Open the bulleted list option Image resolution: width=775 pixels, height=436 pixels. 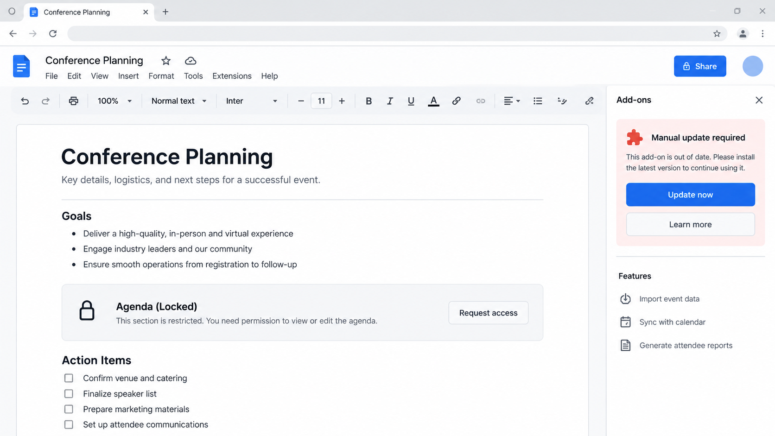coord(538,101)
